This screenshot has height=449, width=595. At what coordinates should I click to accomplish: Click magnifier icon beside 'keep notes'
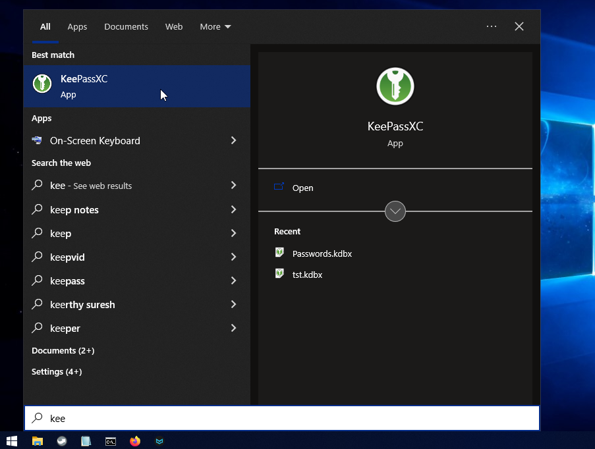pos(37,209)
